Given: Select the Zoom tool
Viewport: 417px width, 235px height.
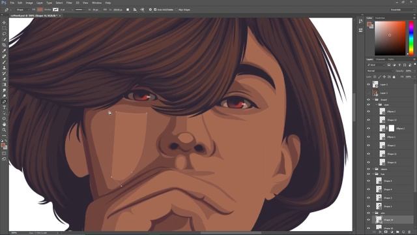Looking at the screenshot, I should tap(4, 130).
